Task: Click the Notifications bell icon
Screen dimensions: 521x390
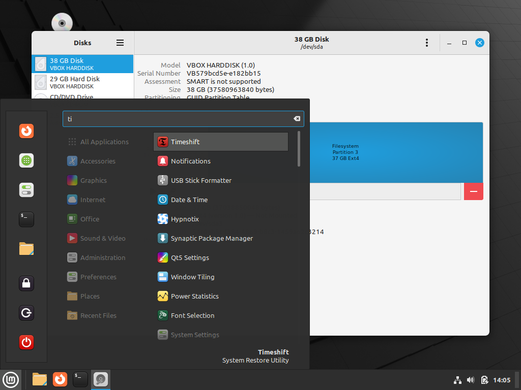Action: tap(162, 161)
